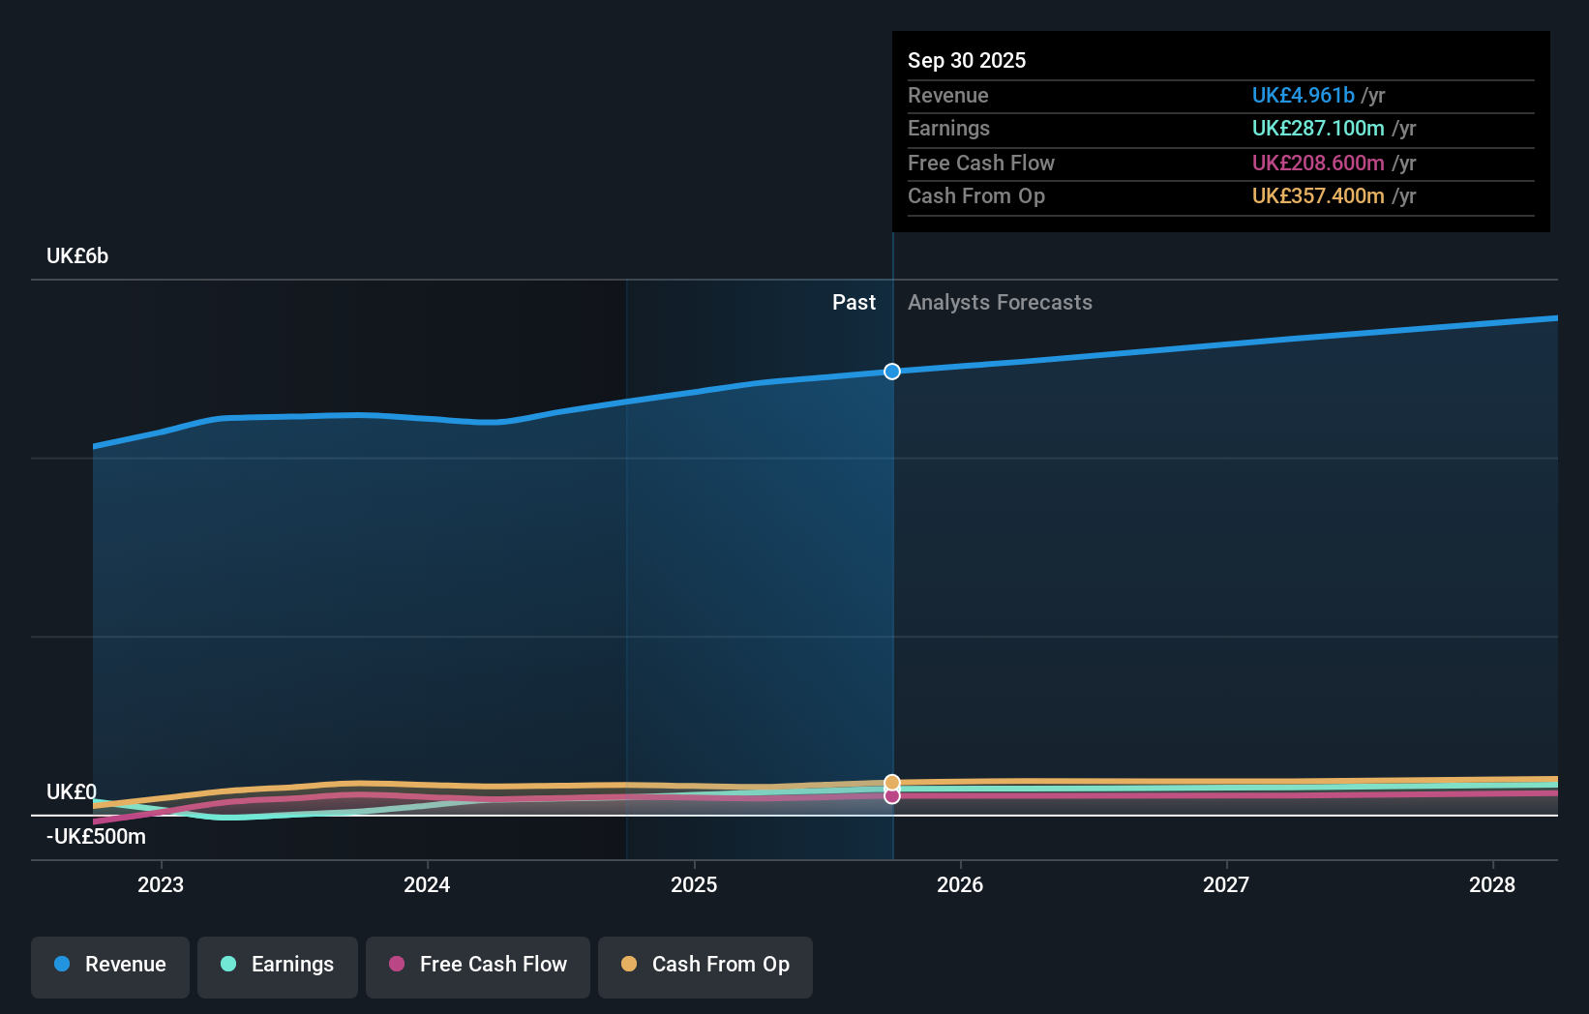The width and height of the screenshot is (1589, 1014).
Task: Select the pink Free Cash Flow marker
Action: (x=891, y=795)
